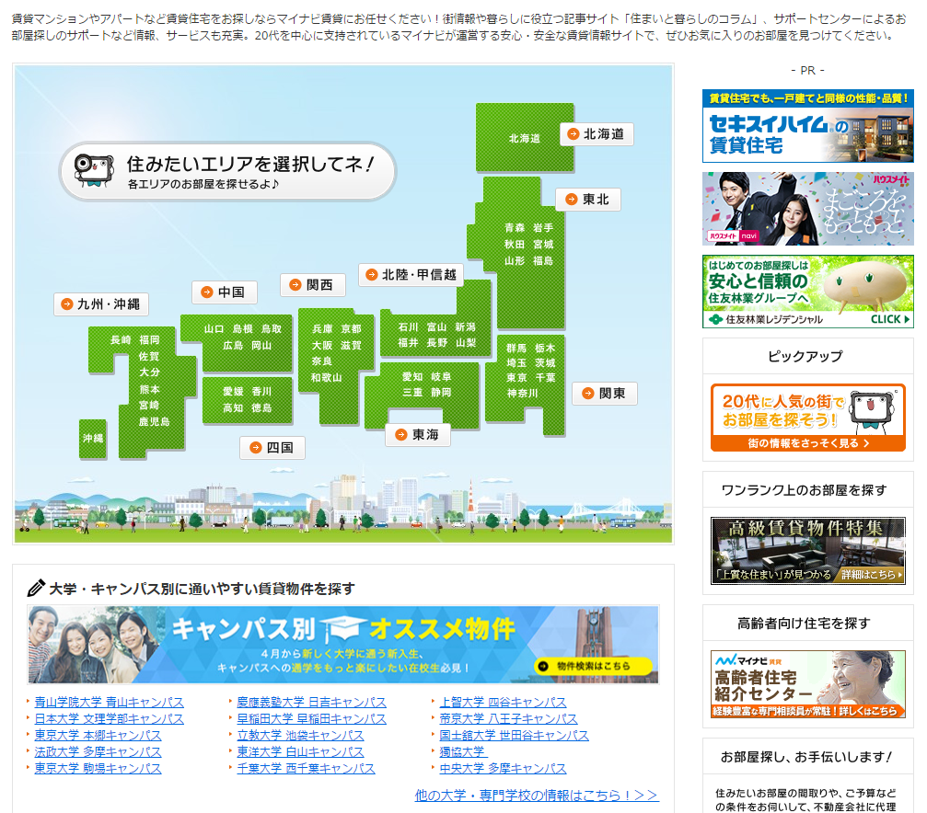The image size is (927, 813).
Task: Follow 他の大学・専門学校の情報はこちら link
Action: click(537, 796)
